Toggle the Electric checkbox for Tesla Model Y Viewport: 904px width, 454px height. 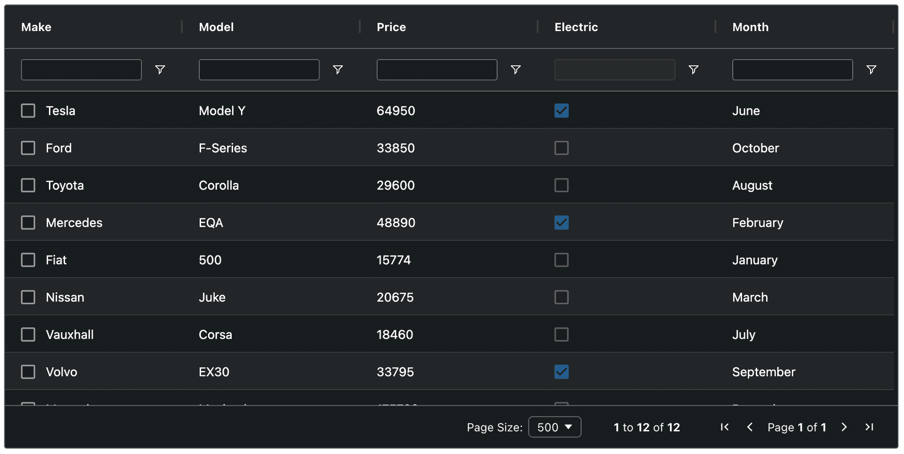pos(562,111)
